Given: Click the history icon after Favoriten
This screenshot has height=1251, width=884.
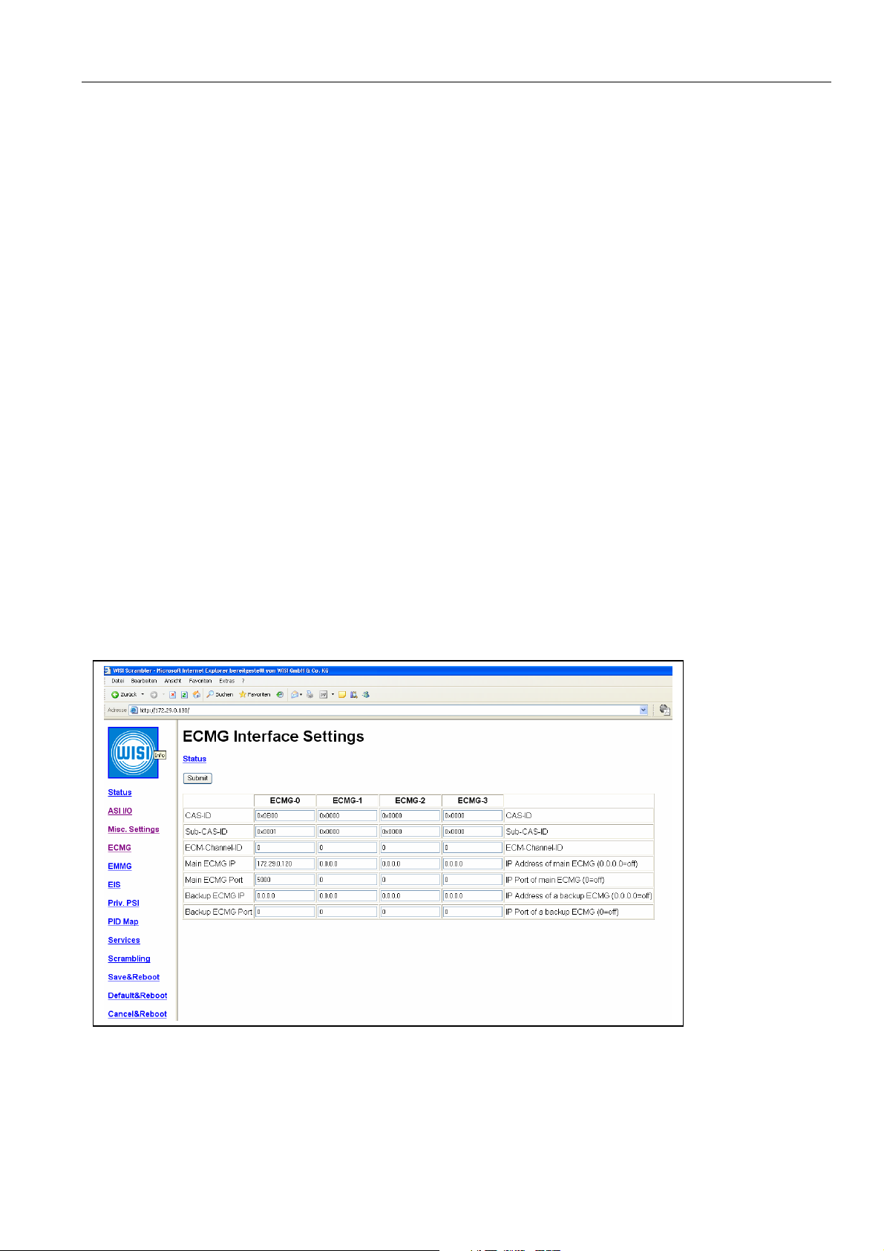Looking at the screenshot, I should click(x=280, y=695).
